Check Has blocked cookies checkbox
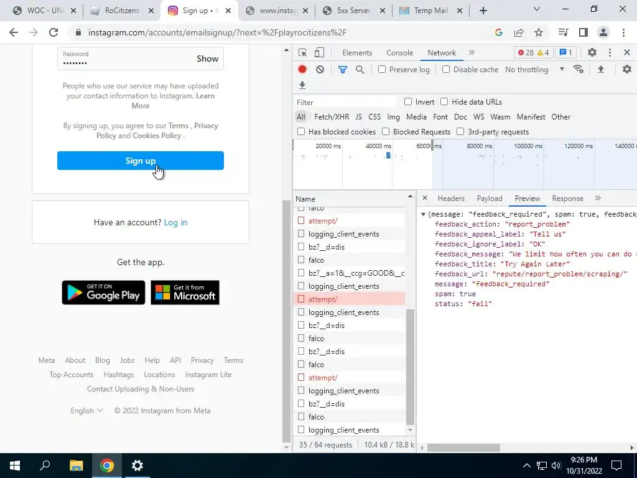The image size is (637, 478). (x=301, y=131)
